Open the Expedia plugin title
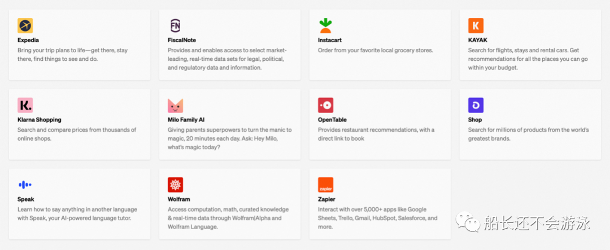The width and height of the screenshot is (610, 250). [x=28, y=40]
